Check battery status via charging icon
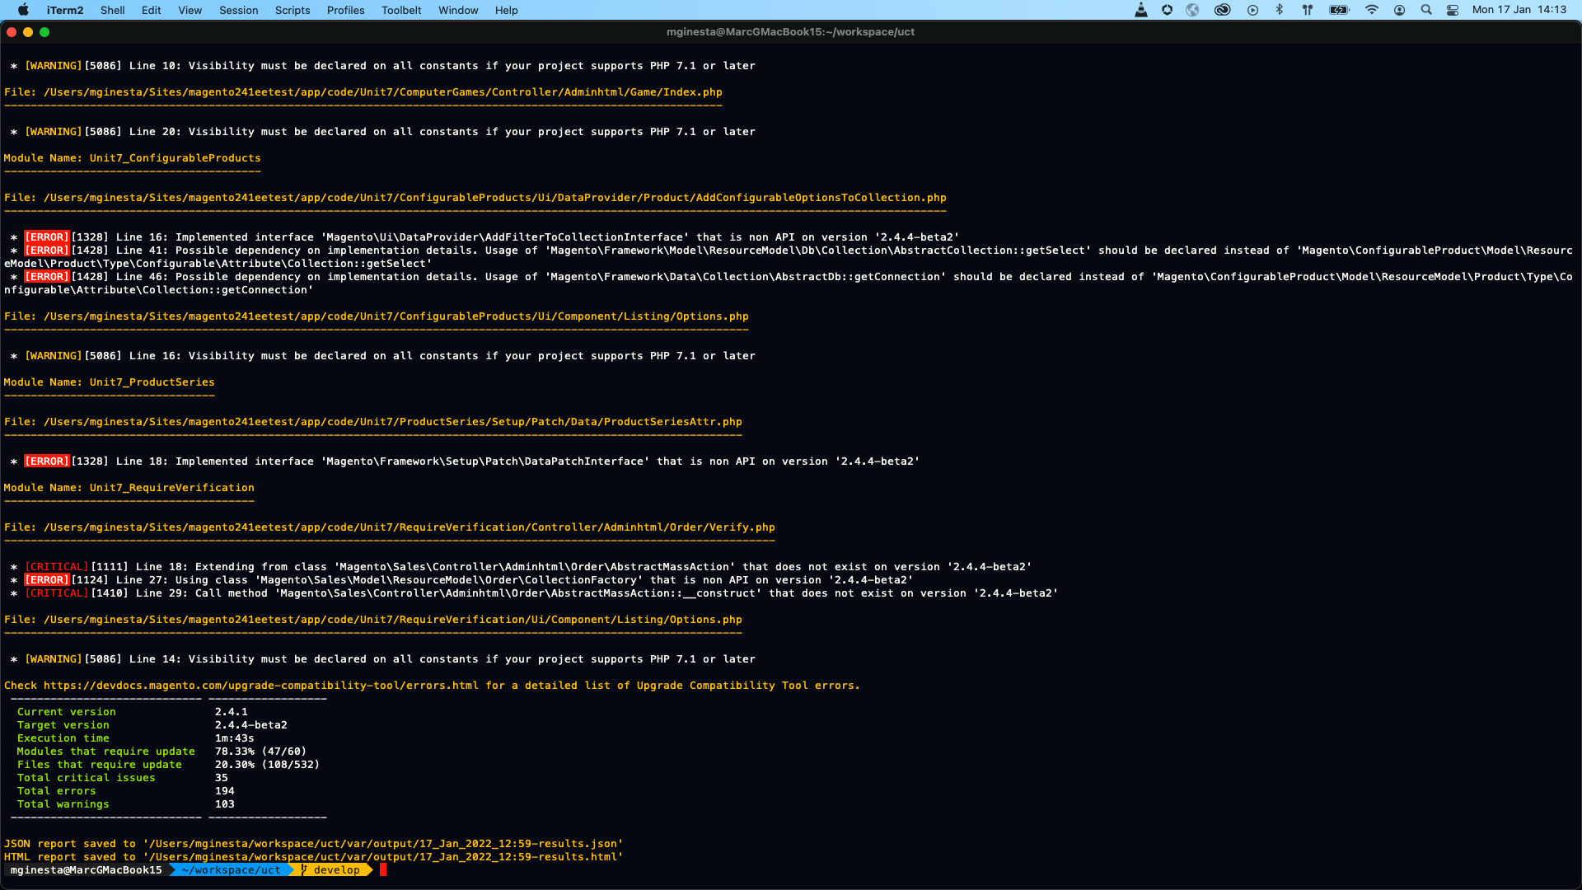Image resolution: width=1582 pixels, height=890 pixels. click(1338, 10)
